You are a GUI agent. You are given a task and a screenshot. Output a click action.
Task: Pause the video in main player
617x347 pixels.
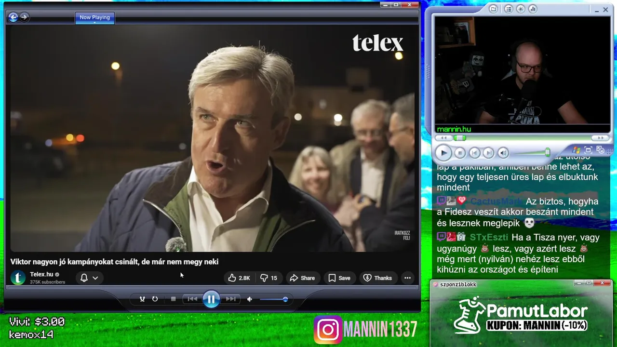click(x=211, y=299)
